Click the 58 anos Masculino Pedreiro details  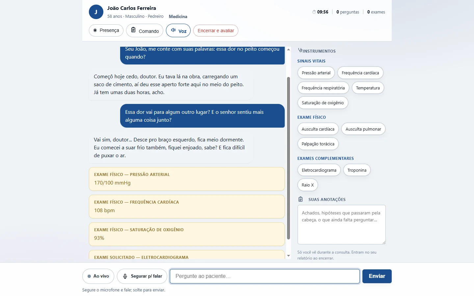135,16
